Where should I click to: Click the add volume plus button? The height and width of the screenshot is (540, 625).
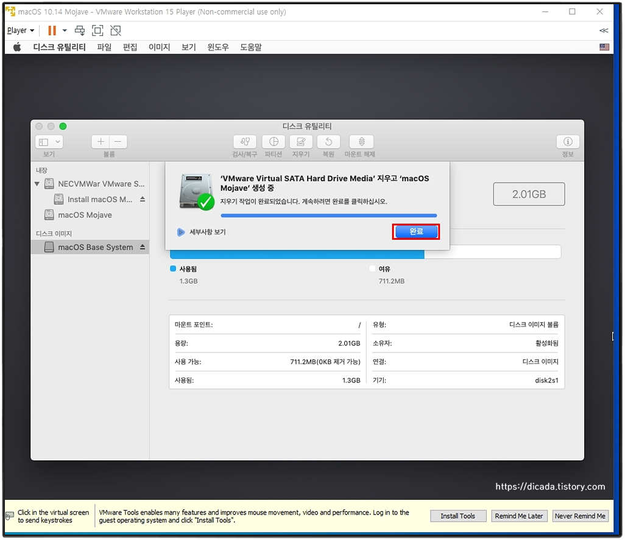pyautogui.click(x=101, y=142)
